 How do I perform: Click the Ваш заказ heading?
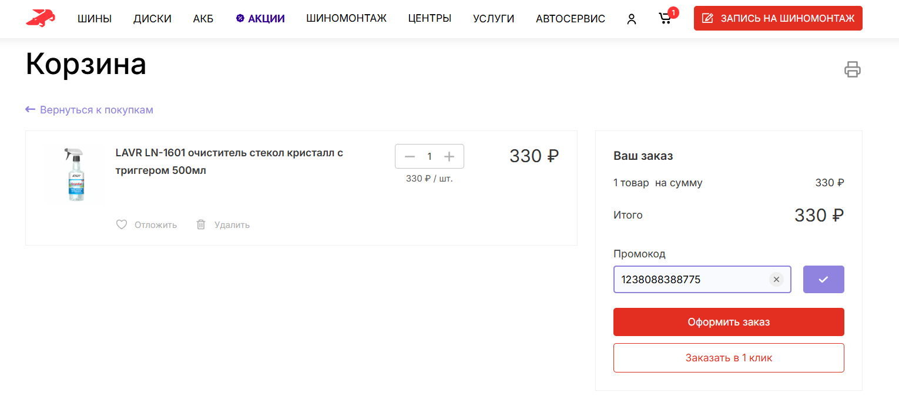[643, 156]
